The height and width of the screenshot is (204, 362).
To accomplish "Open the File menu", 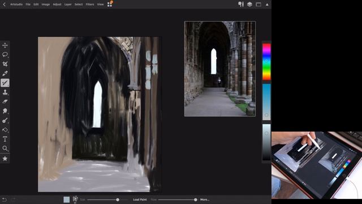I will coord(28,4).
